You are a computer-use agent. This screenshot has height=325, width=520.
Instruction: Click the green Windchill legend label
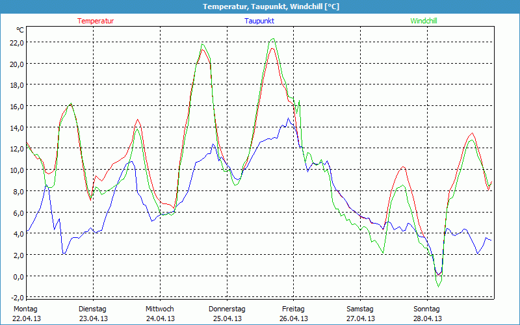[424, 21]
